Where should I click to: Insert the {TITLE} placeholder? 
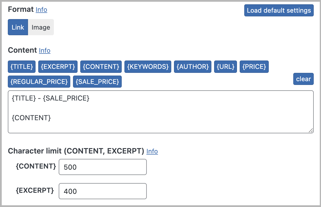coord(22,67)
